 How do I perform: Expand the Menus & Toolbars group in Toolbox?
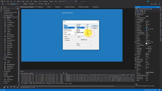point(4,58)
